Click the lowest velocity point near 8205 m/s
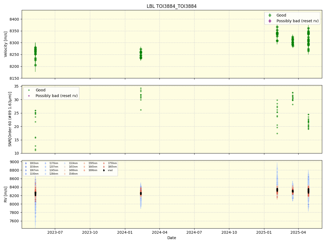This screenshot has height=244, width=326. (35, 65)
